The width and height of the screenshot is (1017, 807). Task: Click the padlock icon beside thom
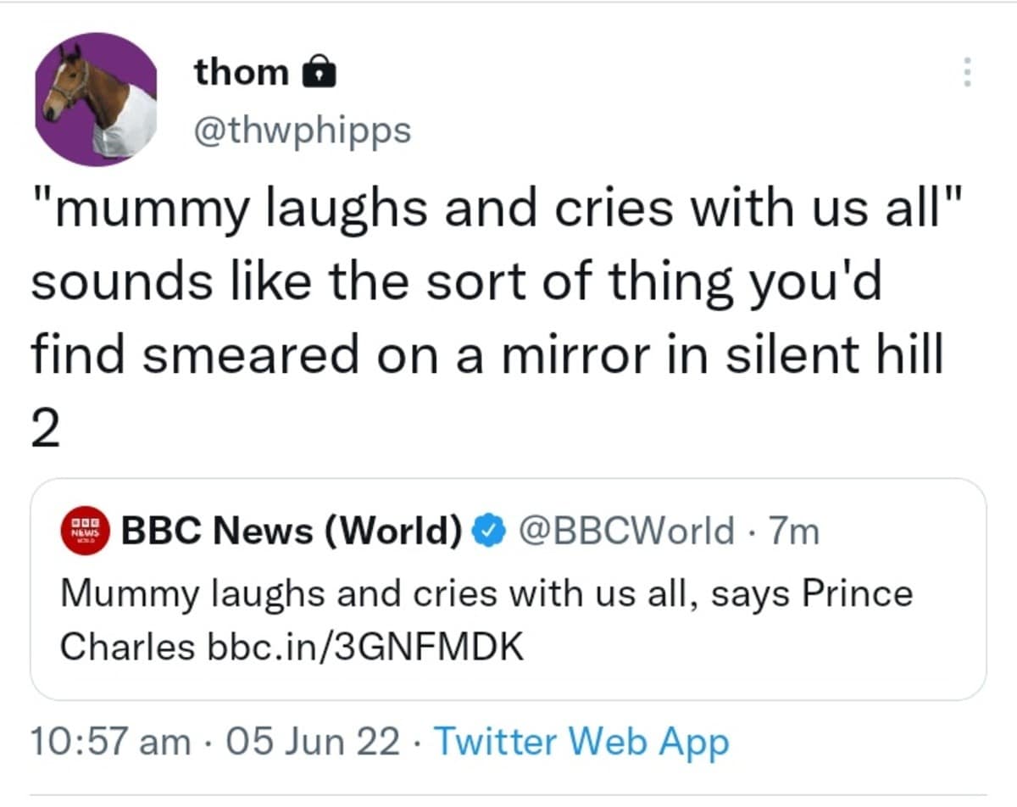tap(320, 73)
